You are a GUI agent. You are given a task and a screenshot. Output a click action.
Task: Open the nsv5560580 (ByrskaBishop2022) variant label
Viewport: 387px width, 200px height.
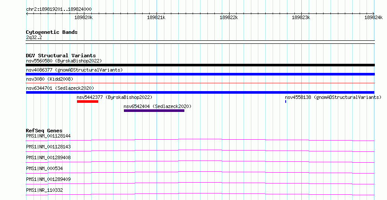click(64, 61)
